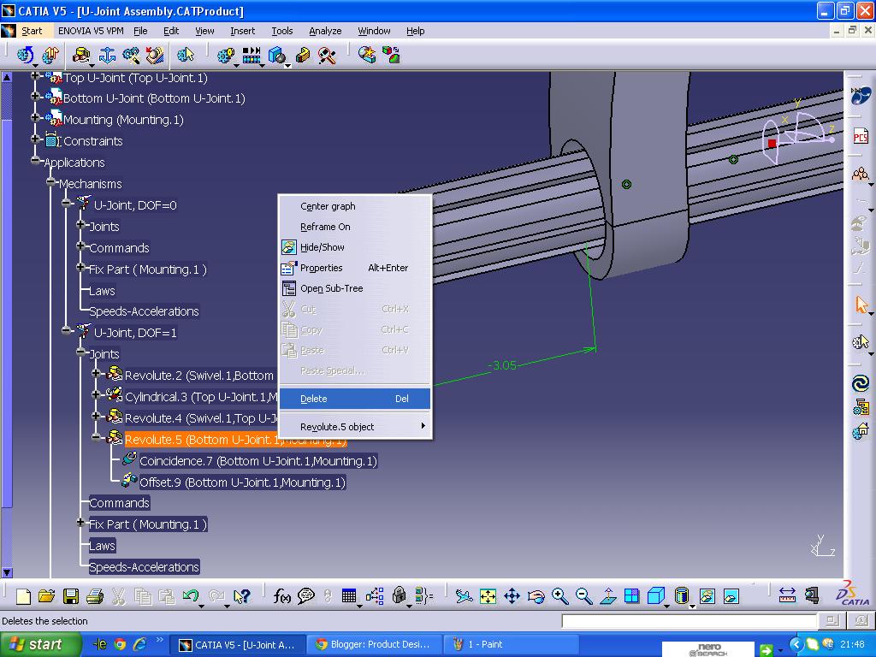Toggle the Hide/Show icon in bottom toolbar

pyautogui.click(x=707, y=596)
